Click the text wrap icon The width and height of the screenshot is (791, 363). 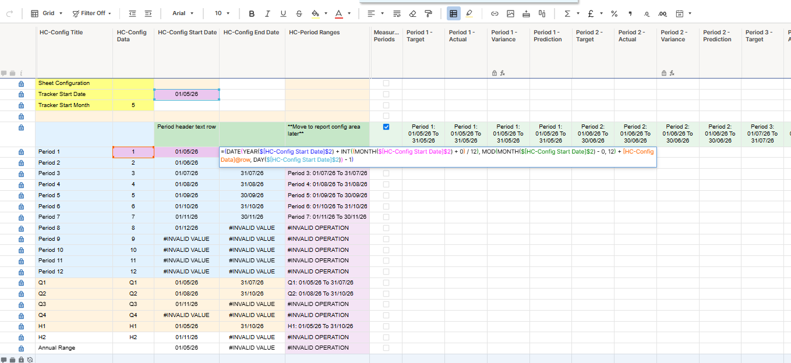point(397,13)
